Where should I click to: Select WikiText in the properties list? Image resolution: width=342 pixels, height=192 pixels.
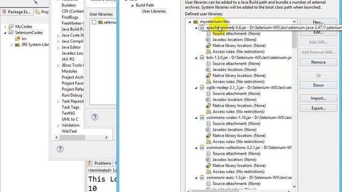69,131
